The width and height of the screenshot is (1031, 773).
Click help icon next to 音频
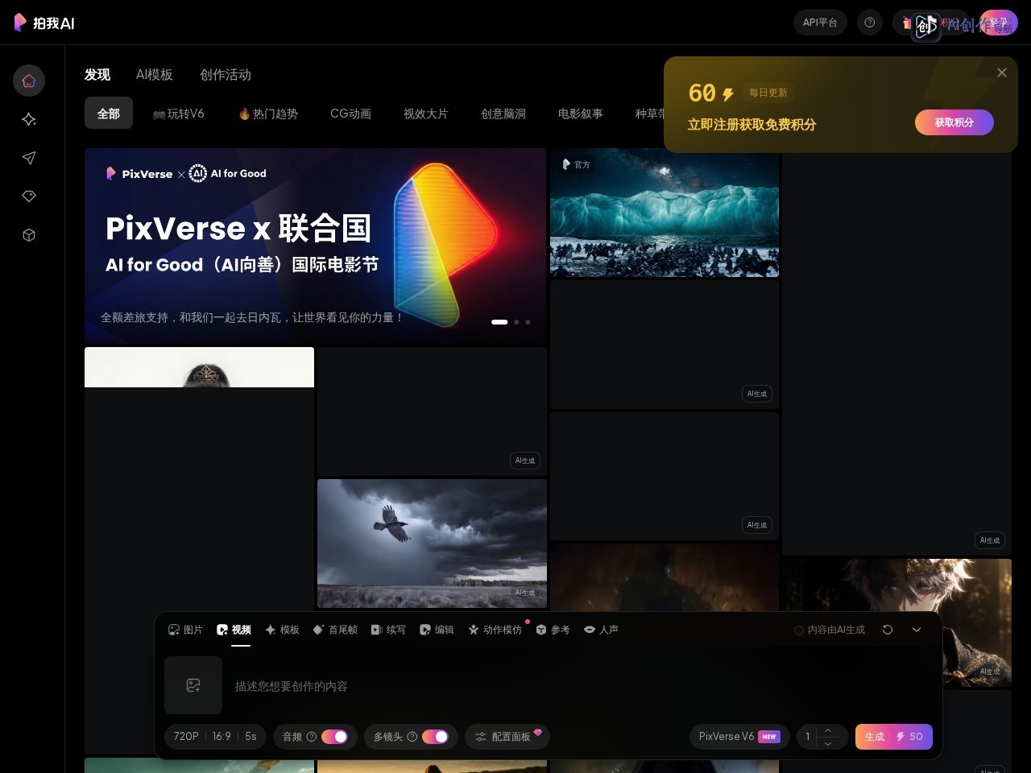click(x=312, y=737)
